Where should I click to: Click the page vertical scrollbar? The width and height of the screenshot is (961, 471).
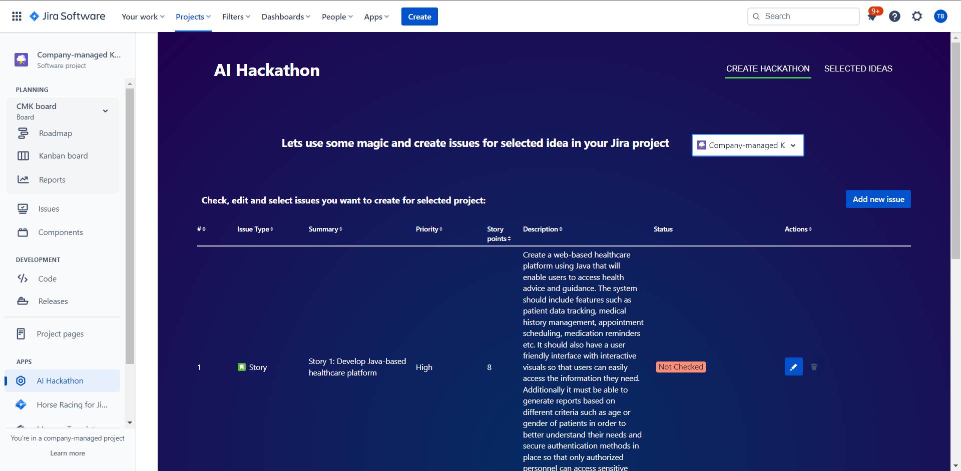click(956, 150)
